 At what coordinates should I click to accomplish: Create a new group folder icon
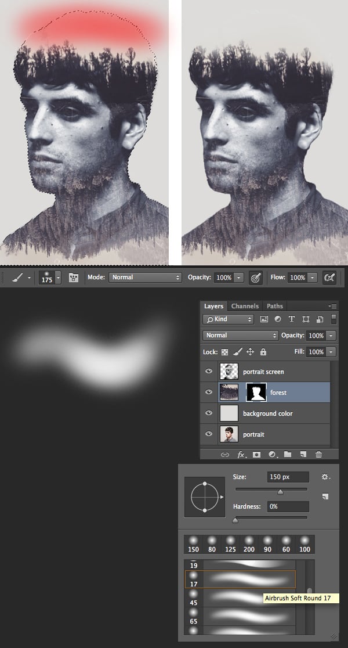coord(288,454)
